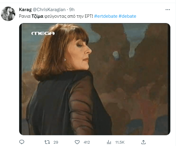
Task: Open the 9h tweet timestamp
Action: [72, 10]
